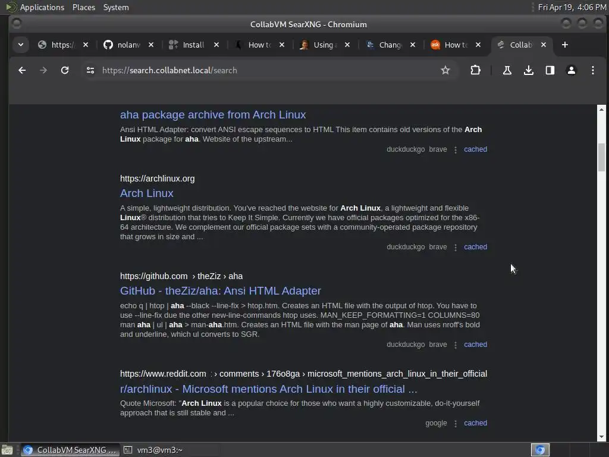Select CollabVM SearXNG taskbar window button
The height and width of the screenshot is (457, 609).
(x=70, y=450)
